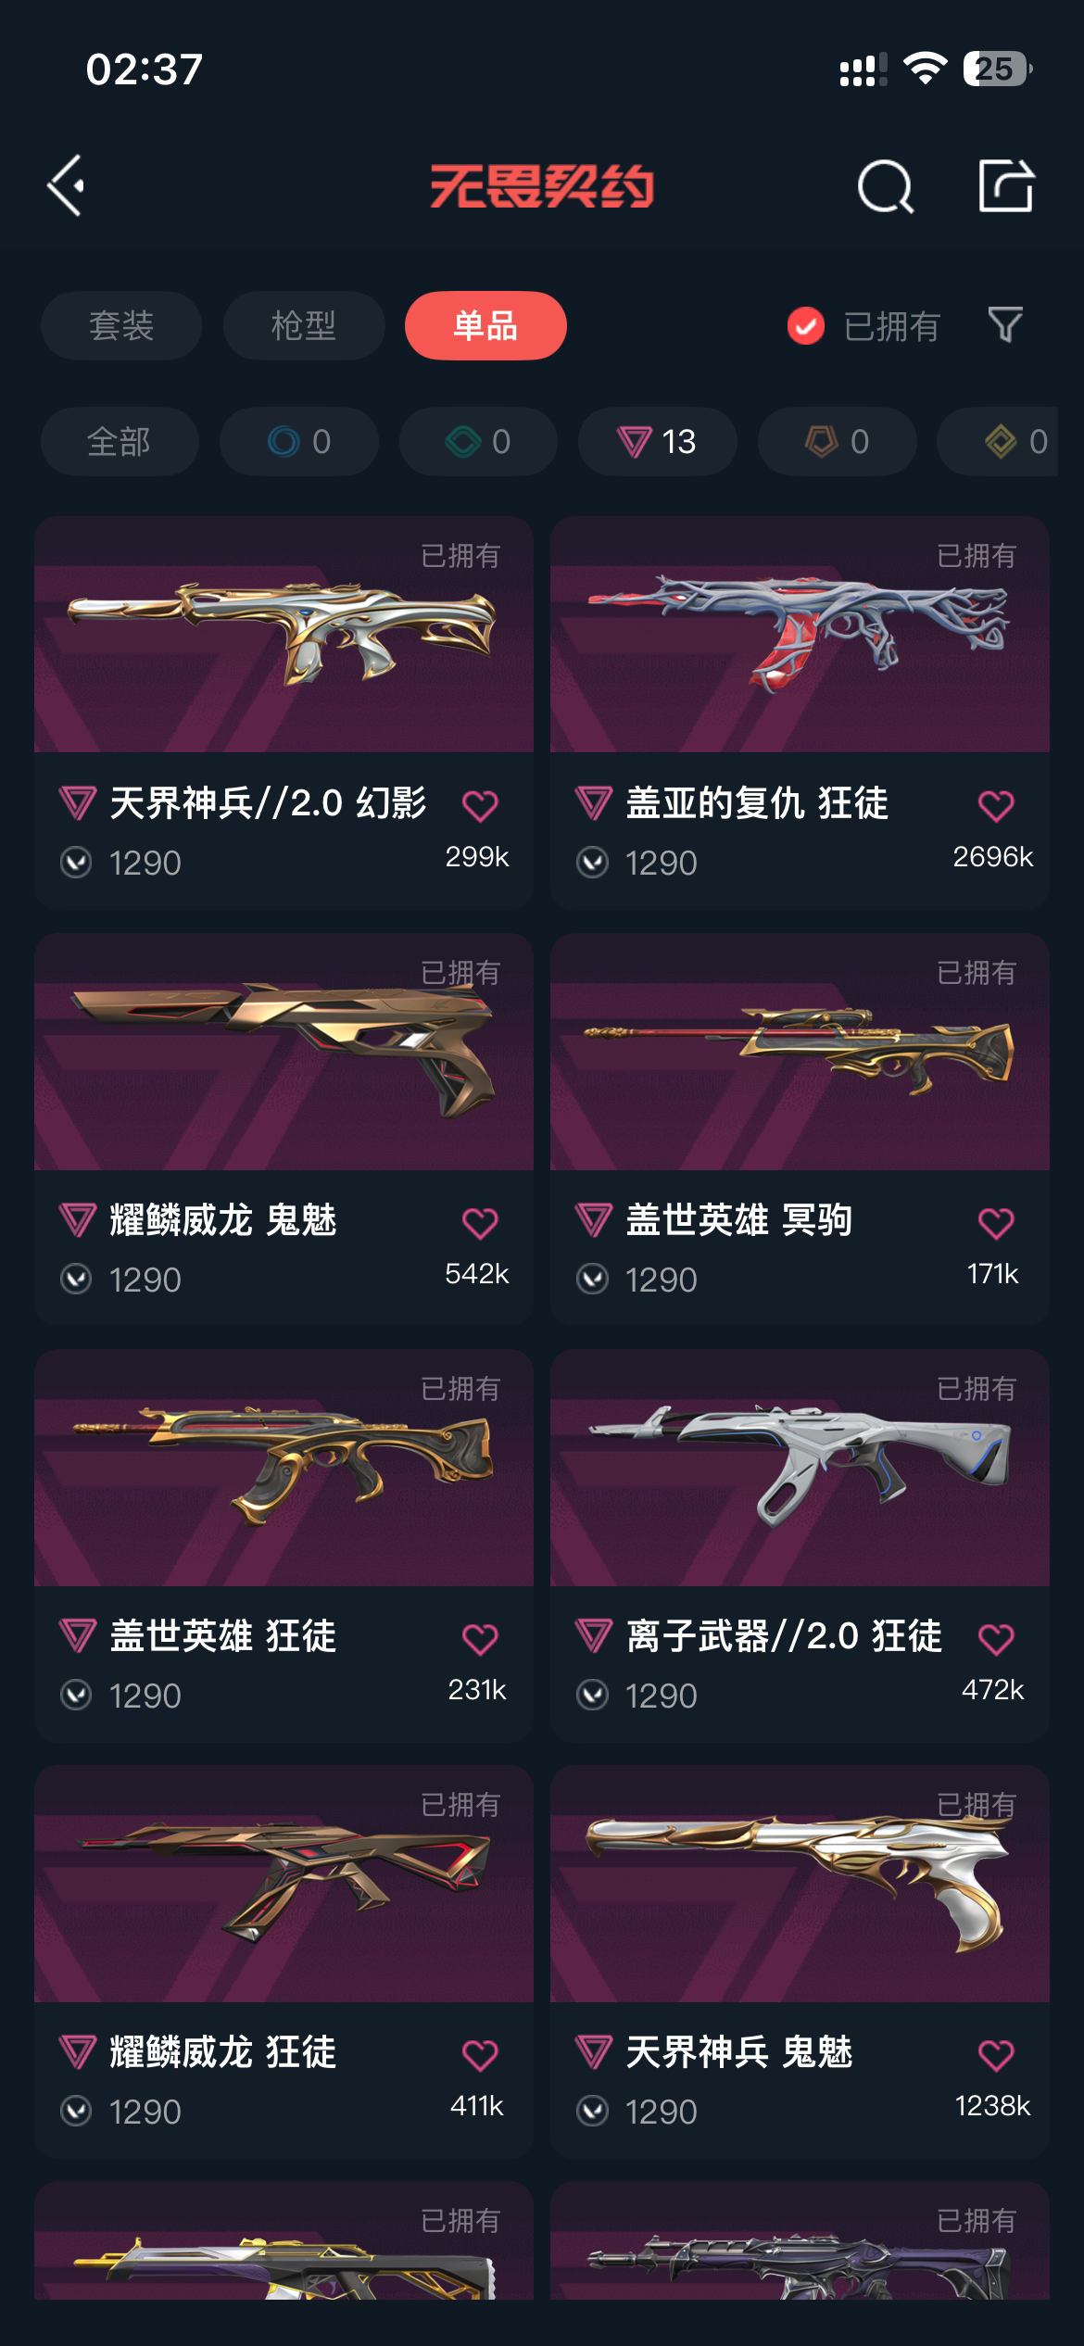Switch to the 枪型 tab
Viewport: 1084px width, 2346px height.
coord(304,325)
